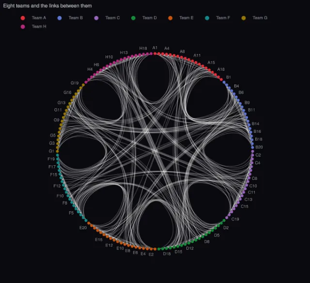The image size is (310, 283).
Task: Select the B20 node label
Action: (259, 147)
